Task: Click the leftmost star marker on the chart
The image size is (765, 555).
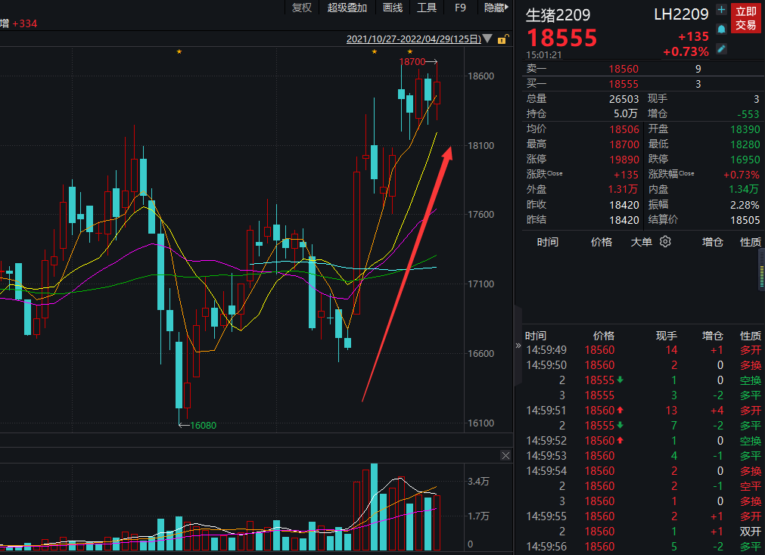Action: point(179,51)
